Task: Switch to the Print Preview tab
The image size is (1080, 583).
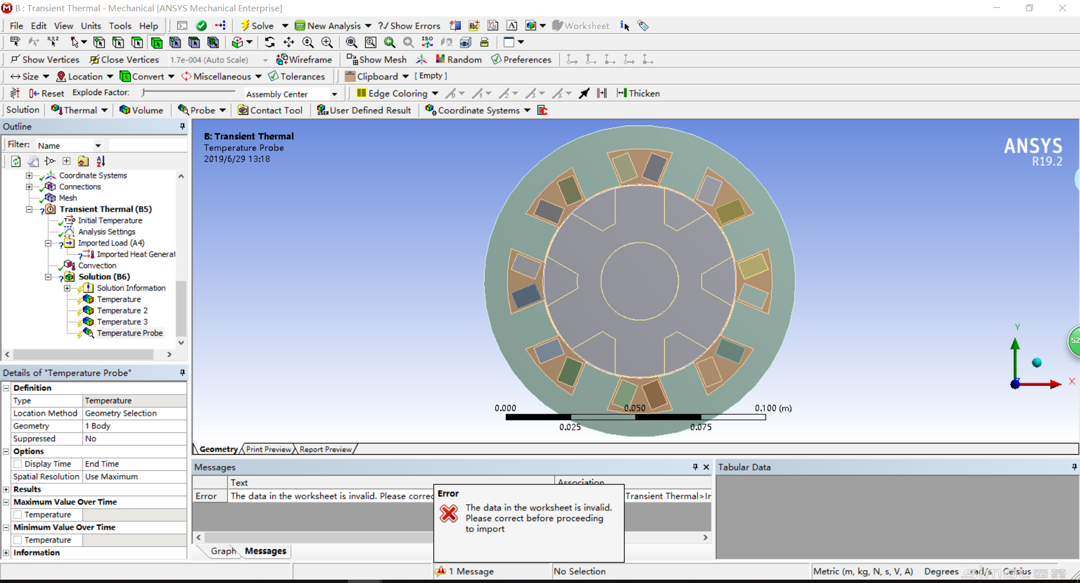Action: 268,449
